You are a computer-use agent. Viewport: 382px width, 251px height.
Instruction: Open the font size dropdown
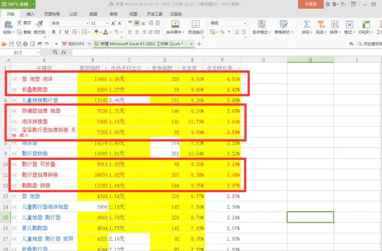(107, 23)
